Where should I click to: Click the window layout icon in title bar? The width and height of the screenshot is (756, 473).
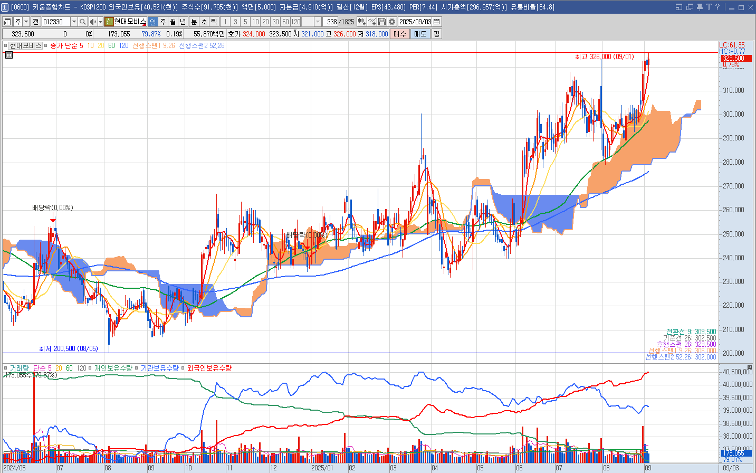pyautogui.click(x=679, y=7)
